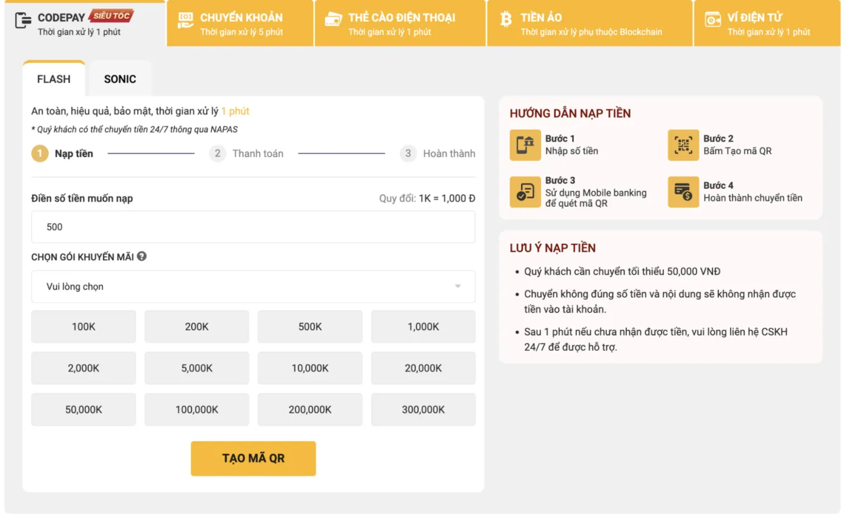The height and width of the screenshot is (522, 853).
Task: Click the e-wallet icon
Action: coord(713,20)
